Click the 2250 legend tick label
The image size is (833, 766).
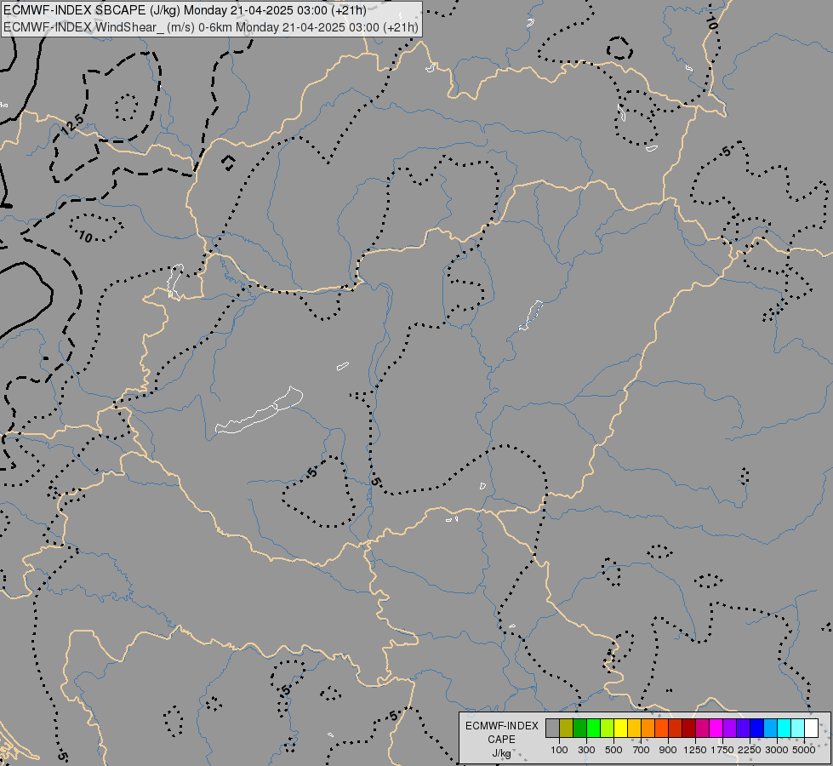[749, 750]
